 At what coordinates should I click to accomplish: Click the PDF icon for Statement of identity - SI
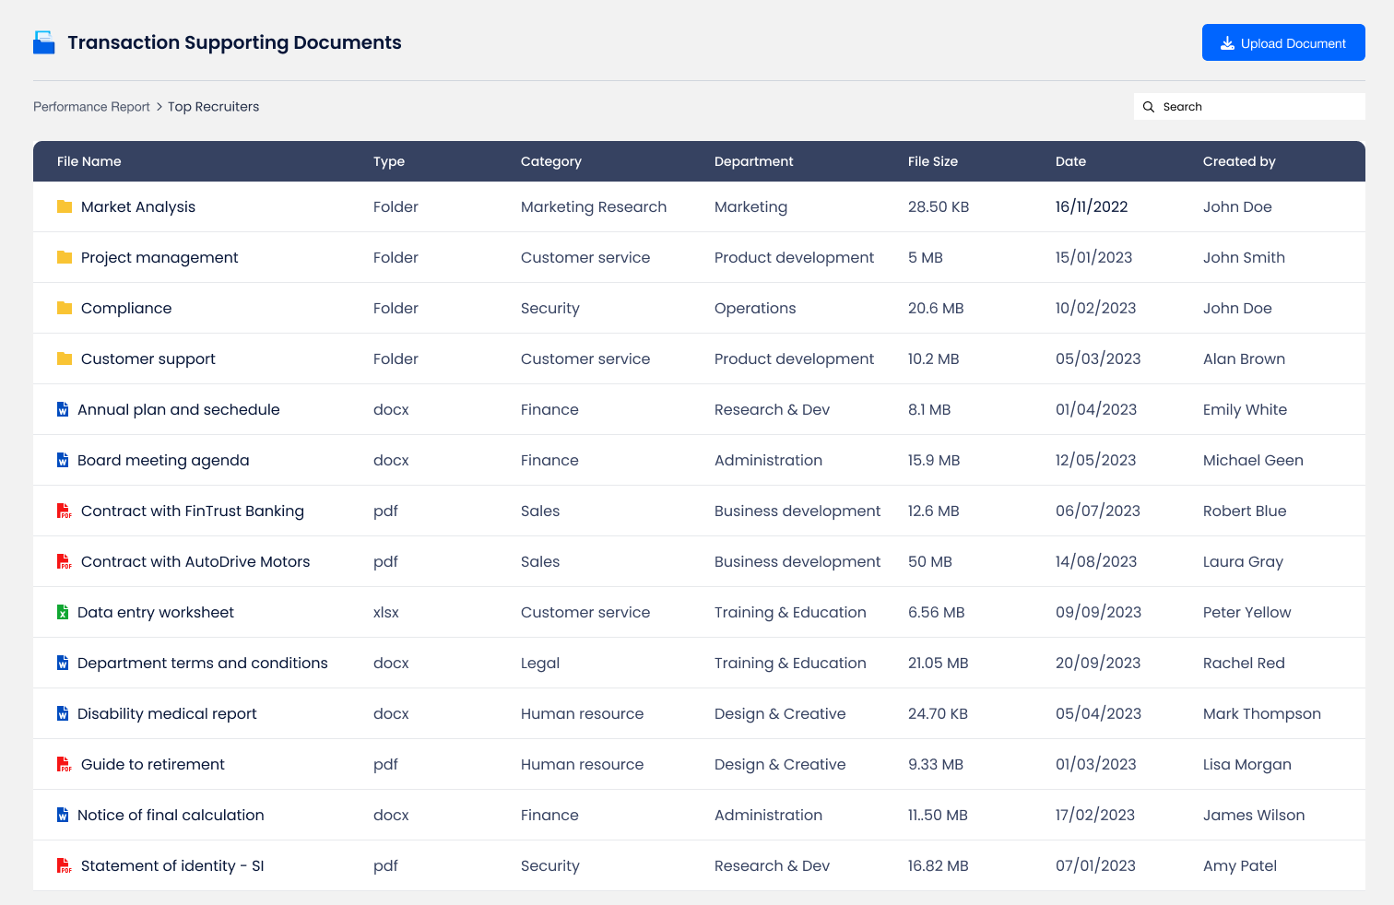[x=65, y=865]
